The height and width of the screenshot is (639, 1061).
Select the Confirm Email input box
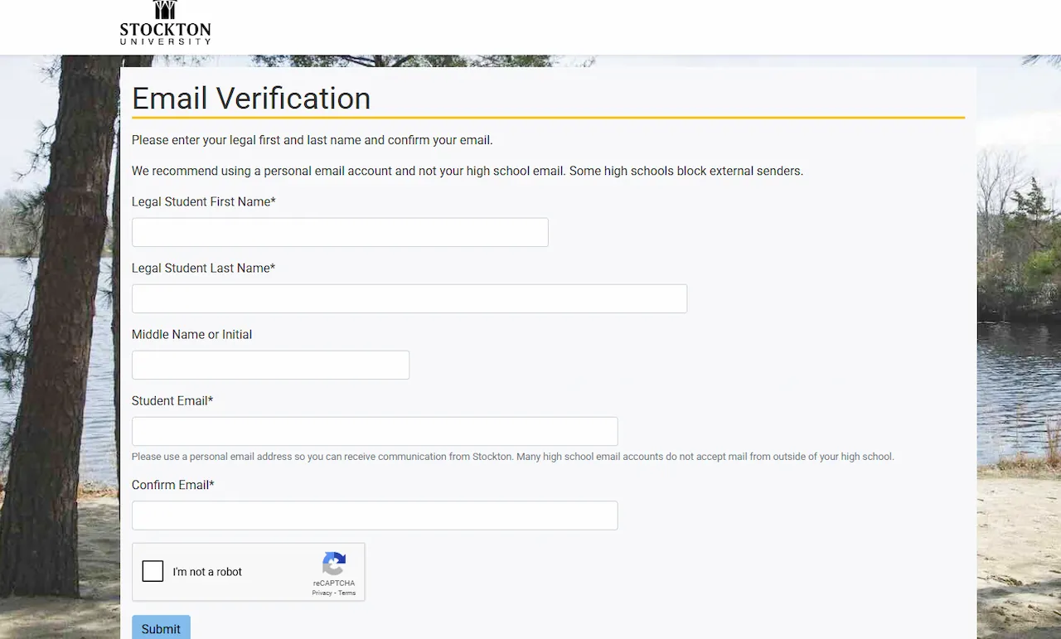click(375, 515)
